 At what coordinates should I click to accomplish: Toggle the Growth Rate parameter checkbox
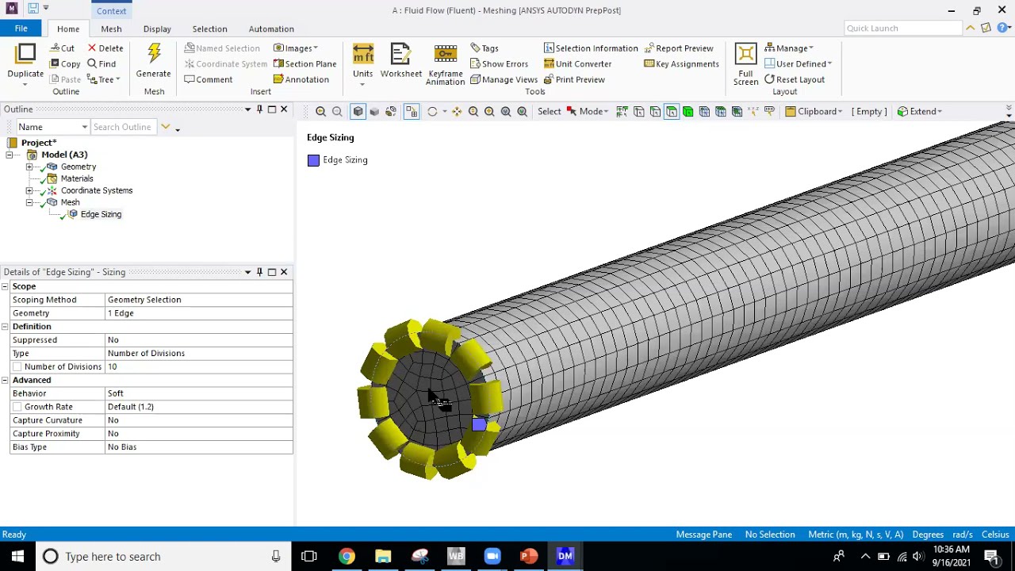click(17, 407)
